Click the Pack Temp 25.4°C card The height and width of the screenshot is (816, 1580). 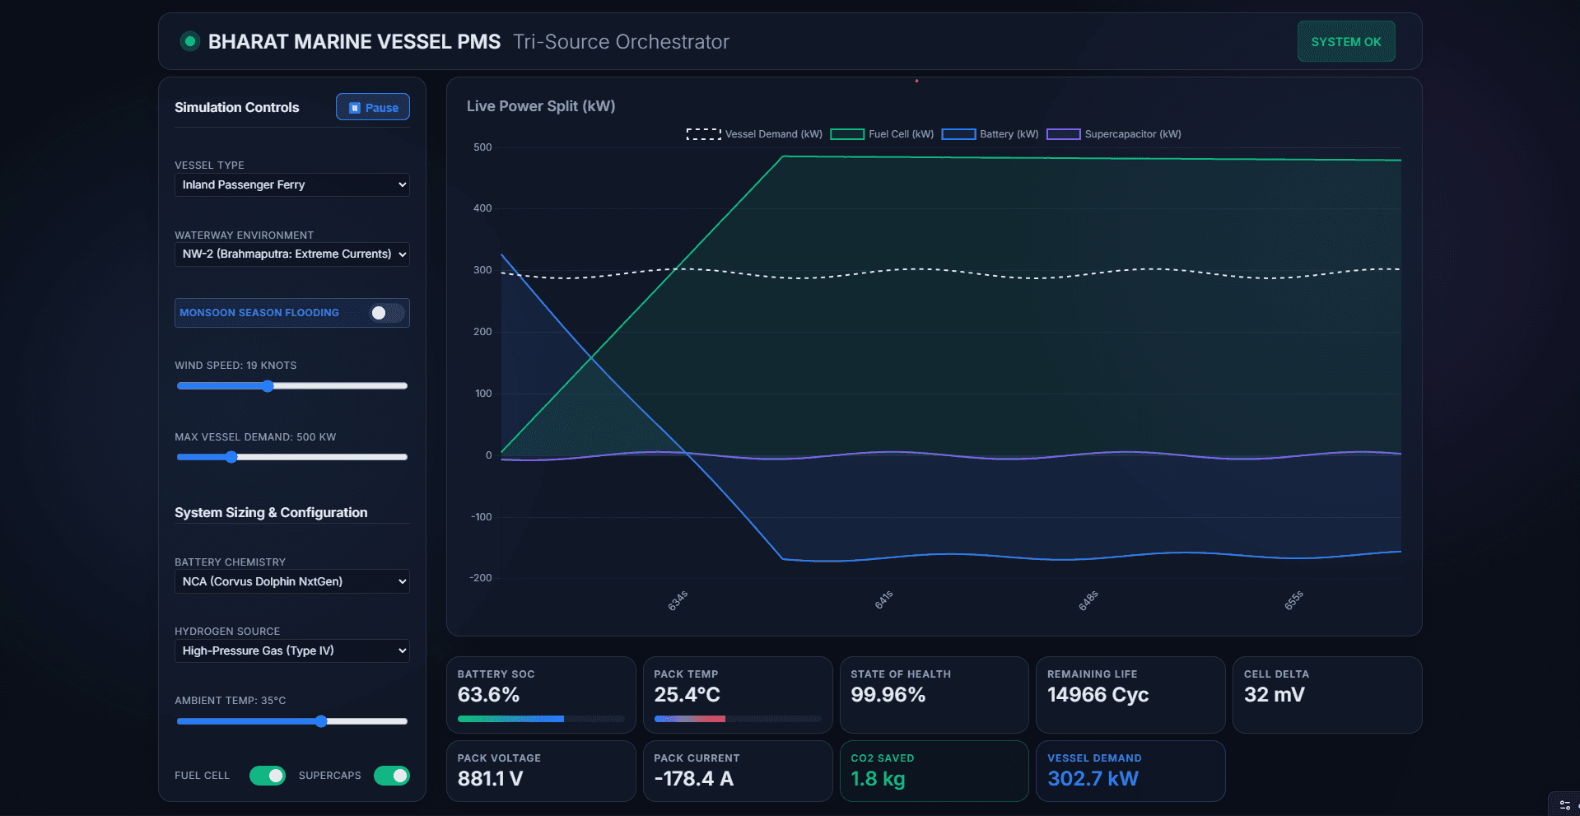[x=738, y=695]
